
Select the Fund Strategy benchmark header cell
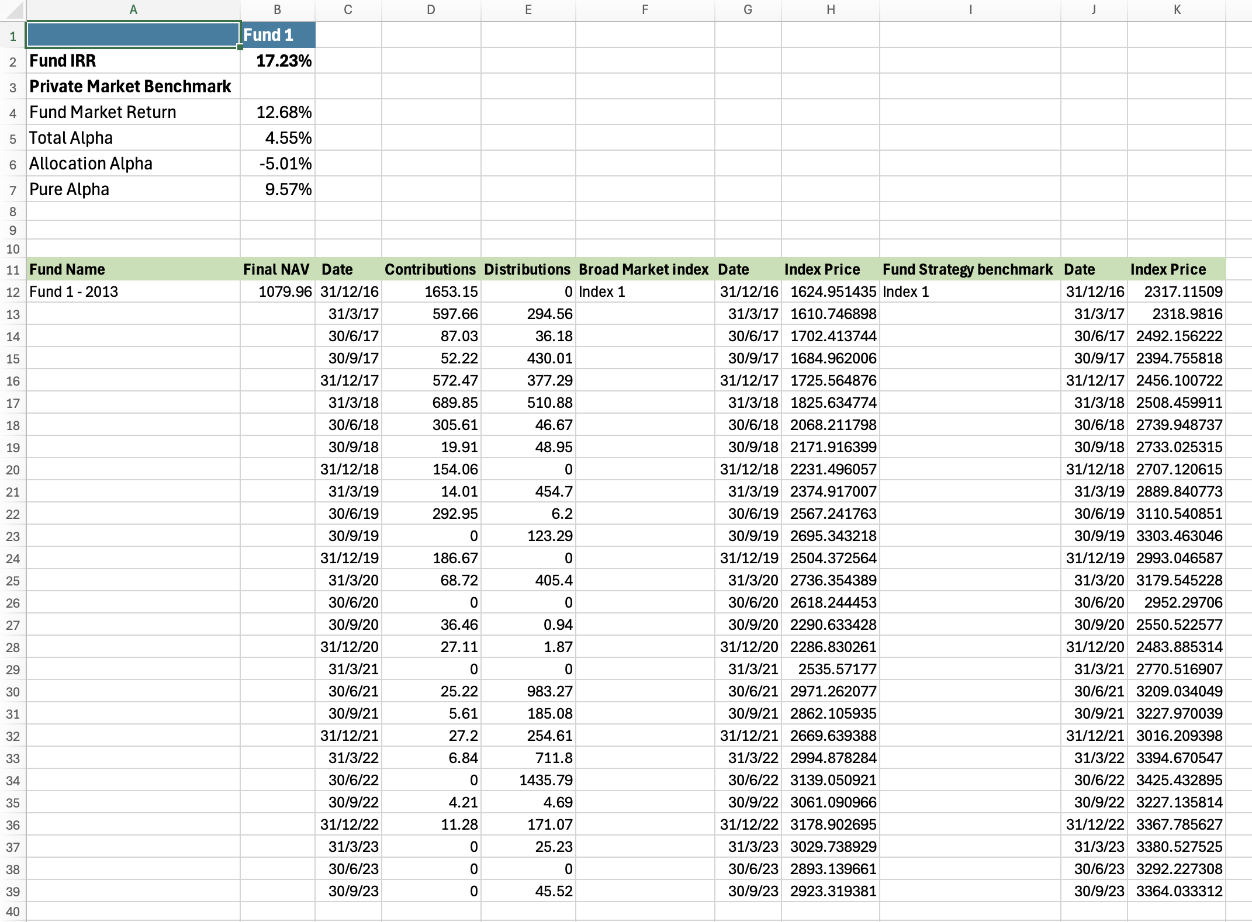(969, 269)
